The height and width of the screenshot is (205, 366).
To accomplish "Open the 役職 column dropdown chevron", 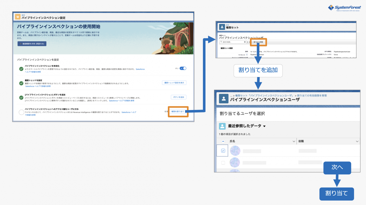I will point(357,141).
